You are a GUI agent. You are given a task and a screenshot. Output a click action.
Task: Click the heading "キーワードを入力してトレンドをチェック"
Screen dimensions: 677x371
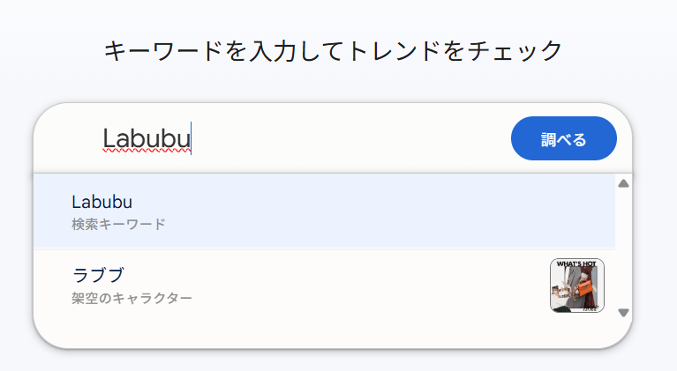click(333, 51)
